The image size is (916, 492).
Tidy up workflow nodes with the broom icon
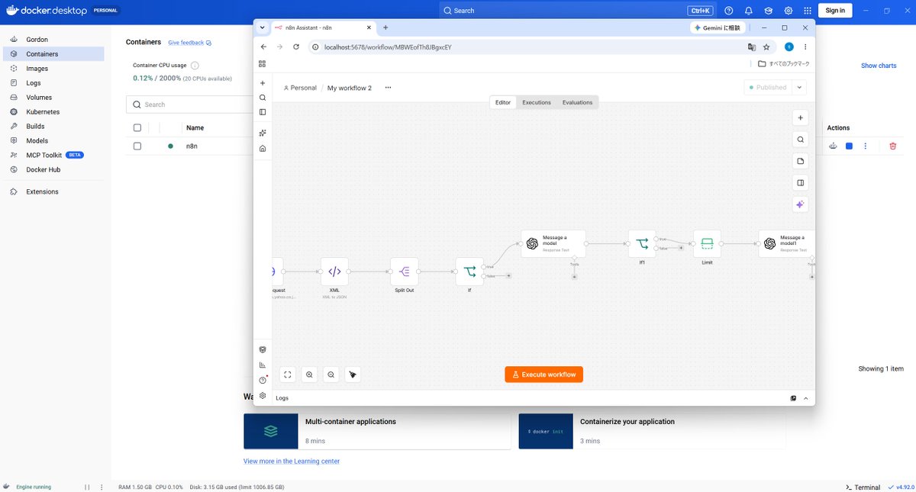point(352,375)
